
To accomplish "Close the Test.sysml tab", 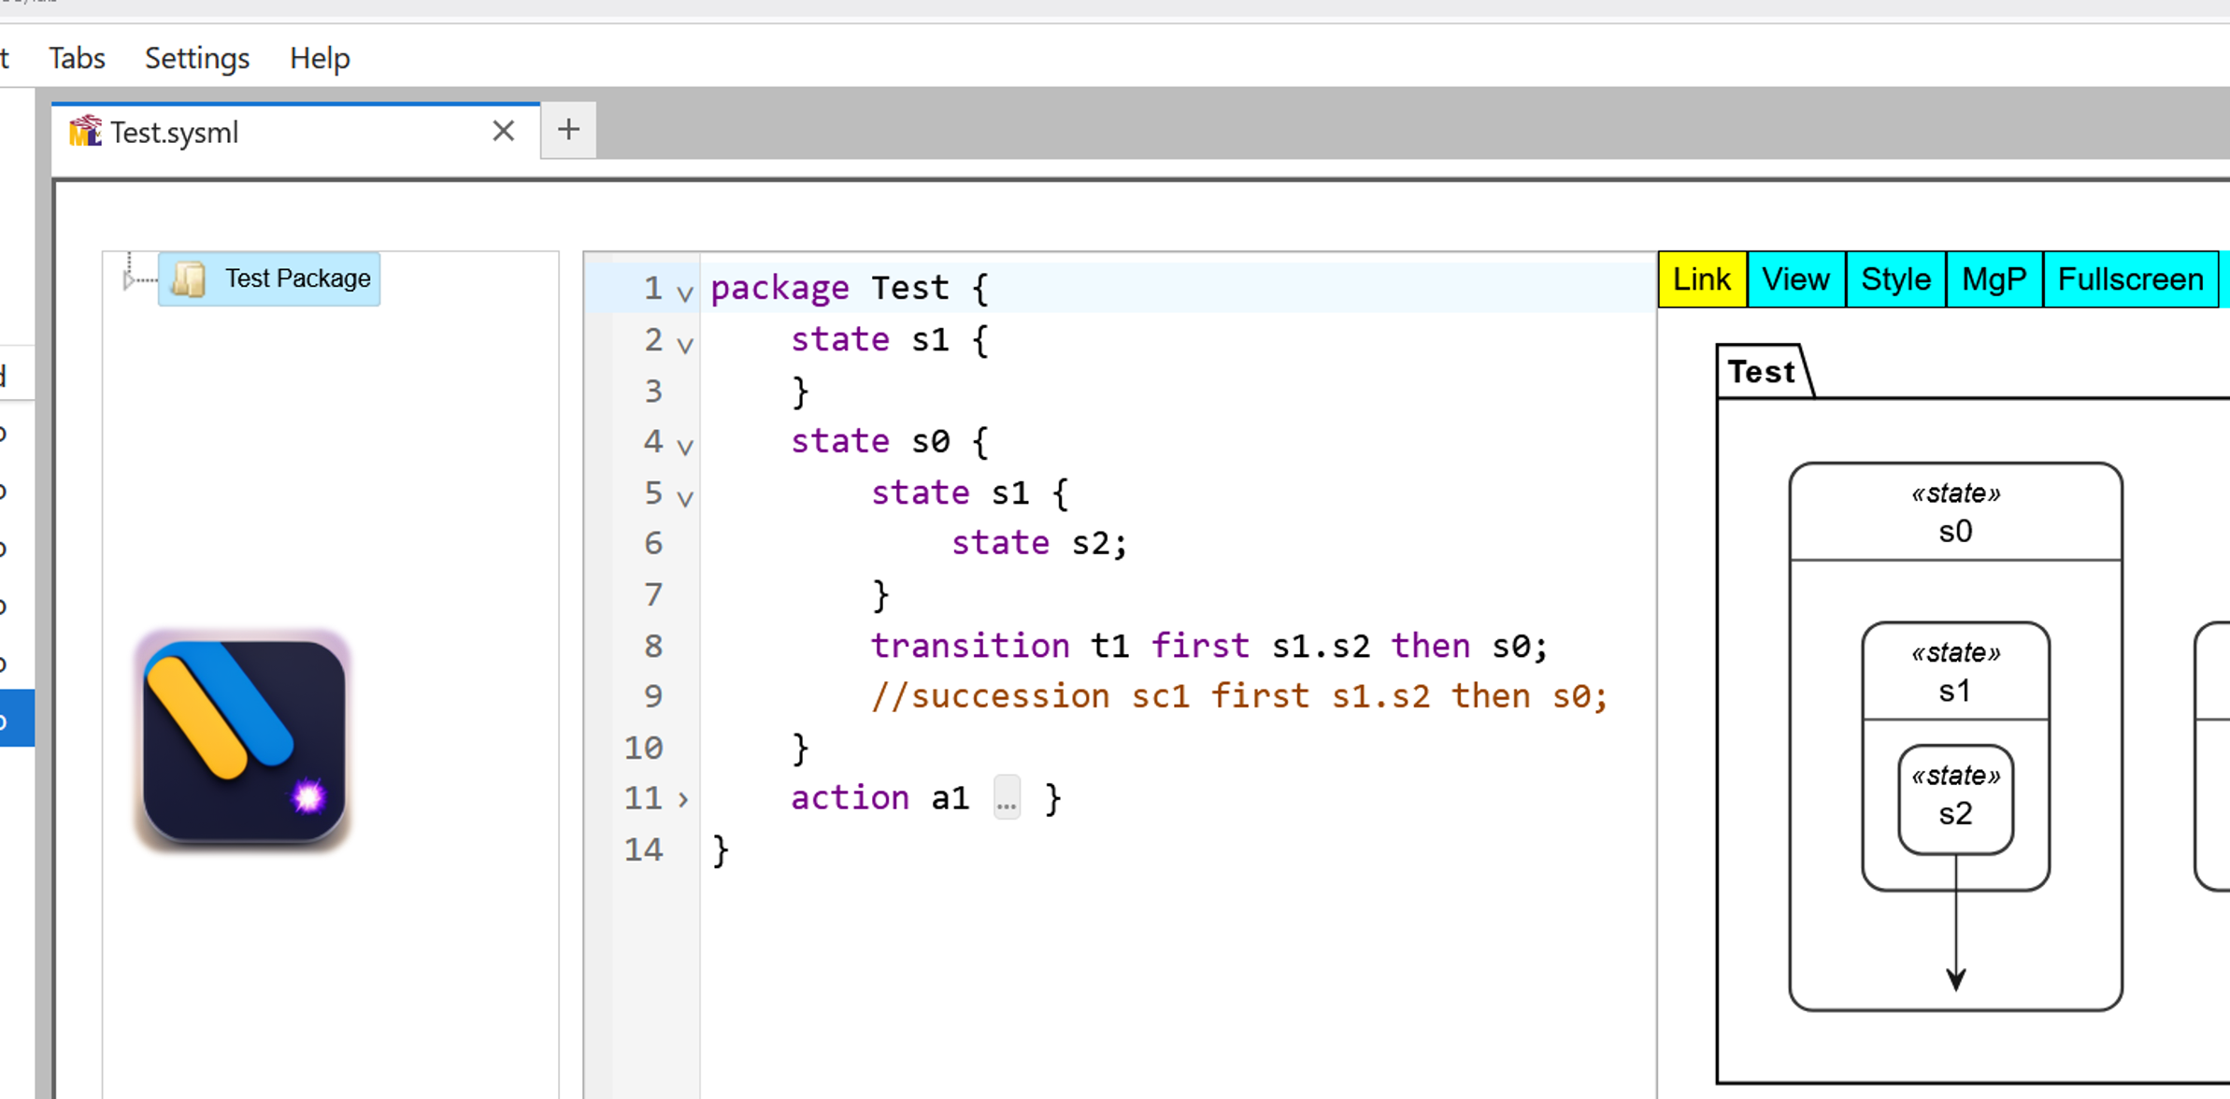I will pyautogui.click(x=503, y=131).
